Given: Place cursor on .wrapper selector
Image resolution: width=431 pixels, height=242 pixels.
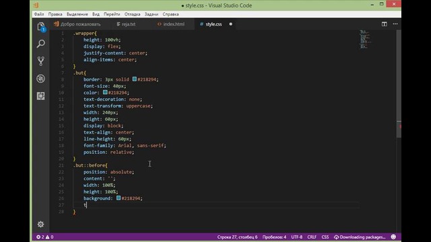Looking at the screenshot, I should point(85,33).
